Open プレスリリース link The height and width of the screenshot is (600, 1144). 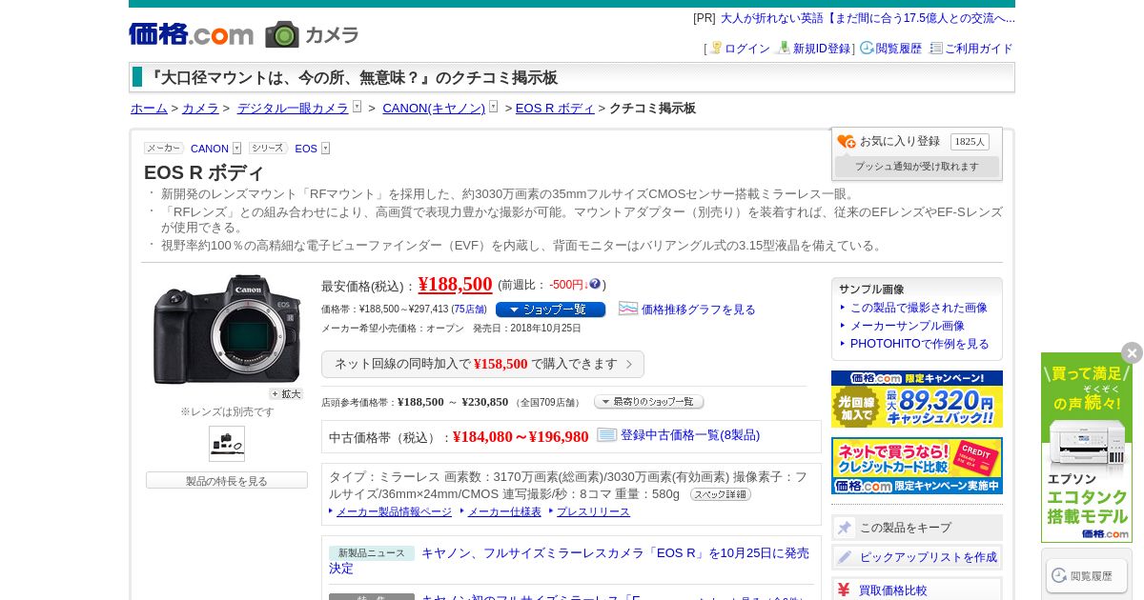point(593,512)
